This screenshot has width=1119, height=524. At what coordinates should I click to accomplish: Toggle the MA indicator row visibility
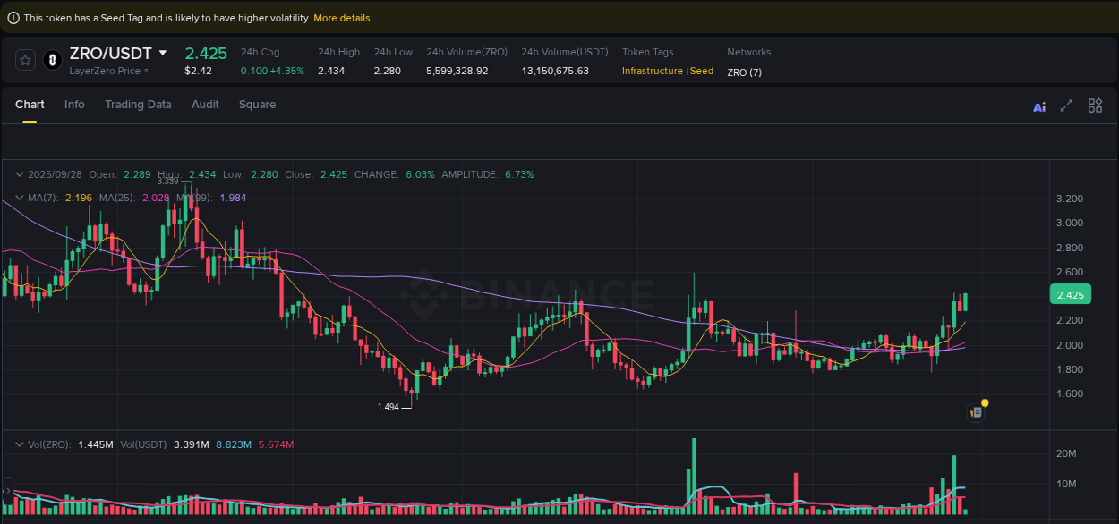tap(20, 197)
